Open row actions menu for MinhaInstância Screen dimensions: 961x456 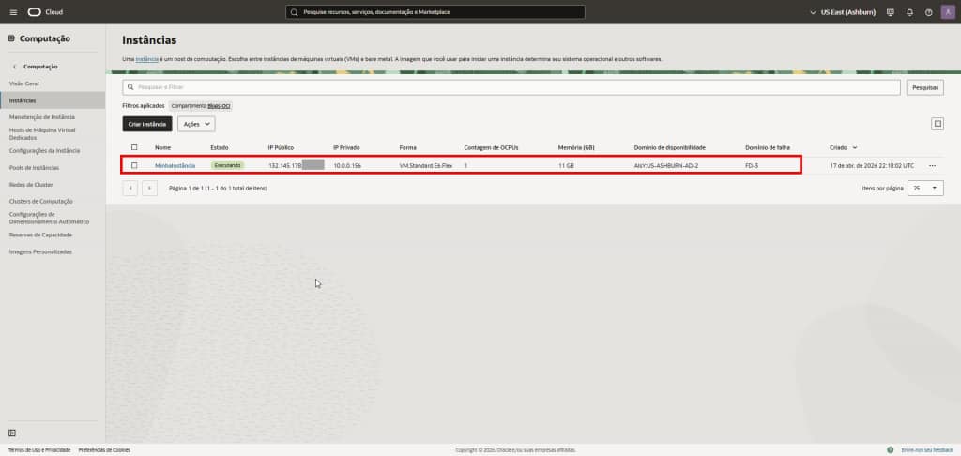tap(932, 165)
